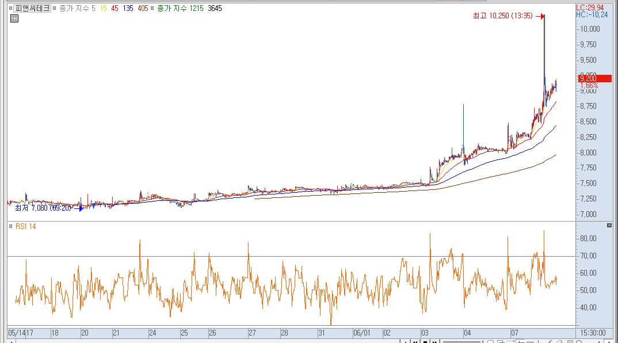Select the red 45 moving average value
Viewport: 618px width, 343px height.
pyautogui.click(x=115, y=8)
